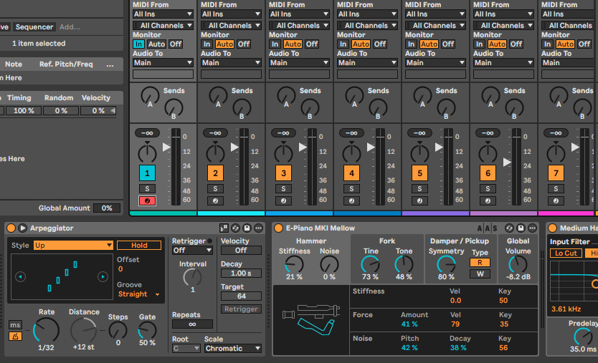Click track 4 volume fader triangle
The width and height of the screenshot is (598, 363).
[x=371, y=147]
